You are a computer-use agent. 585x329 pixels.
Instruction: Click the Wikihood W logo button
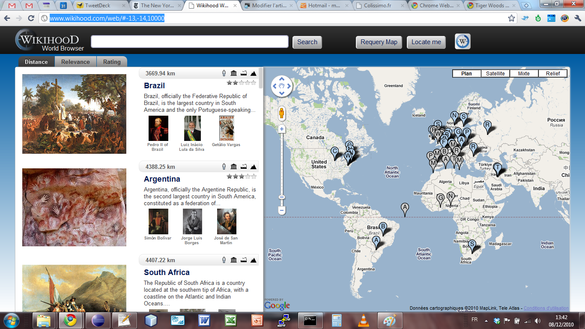(x=463, y=42)
